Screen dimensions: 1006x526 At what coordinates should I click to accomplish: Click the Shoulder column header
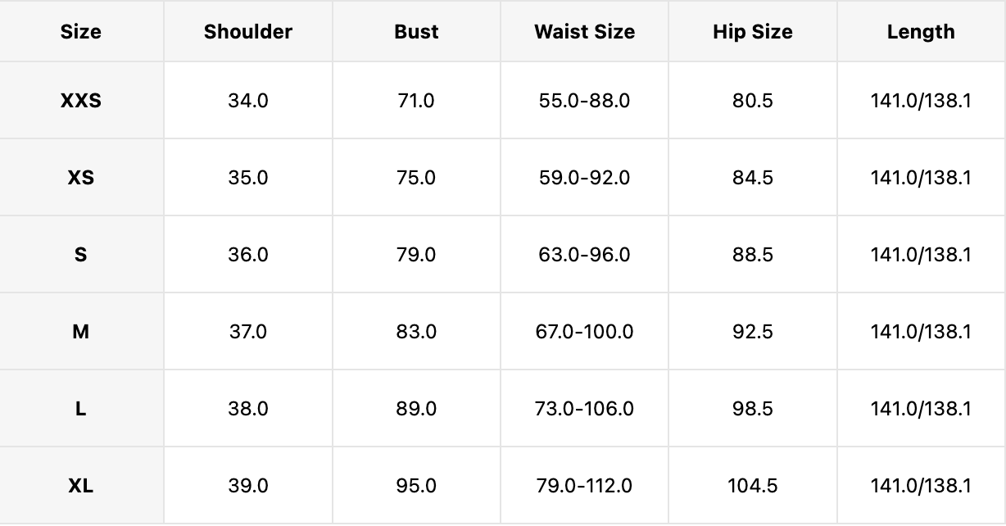click(x=248, y=32)
